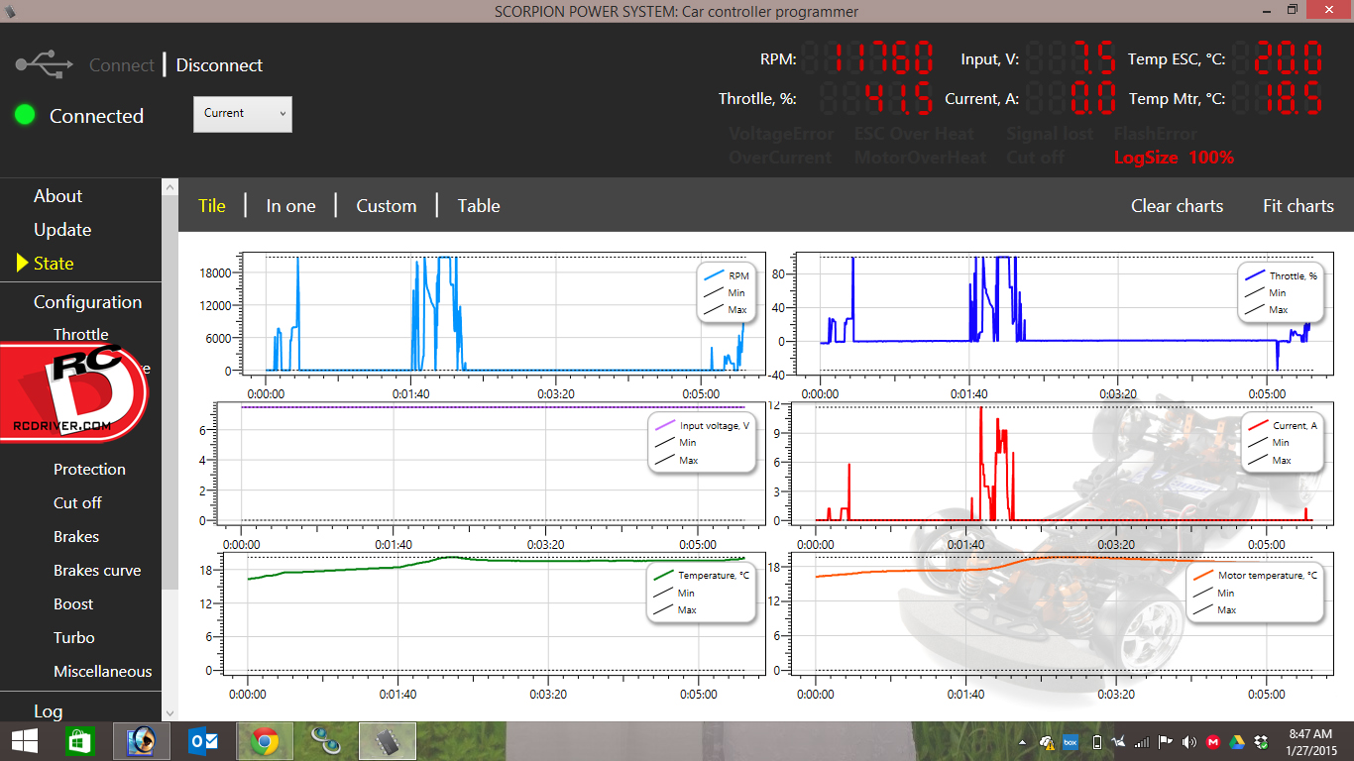Click the volume speaker tray icon
Screen dimensions: 1354x761
click(x=1187, y=742)
